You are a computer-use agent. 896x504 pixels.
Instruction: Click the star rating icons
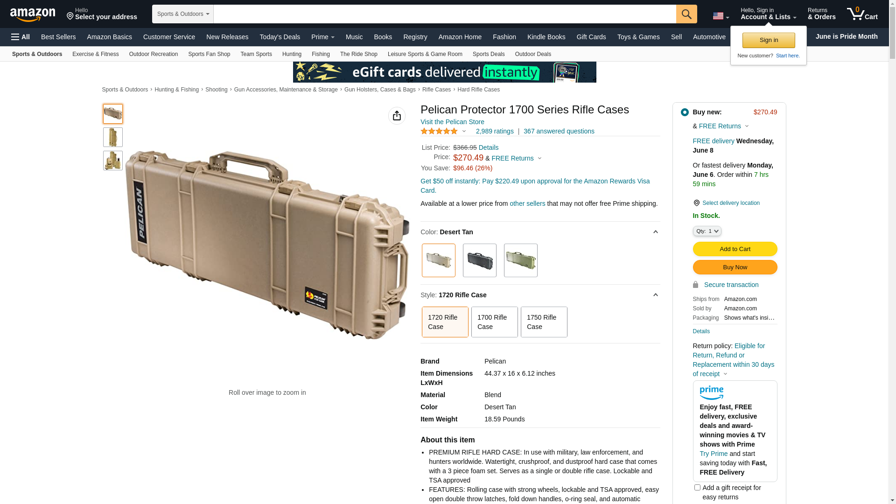(439, 132)
